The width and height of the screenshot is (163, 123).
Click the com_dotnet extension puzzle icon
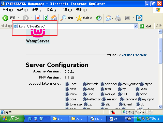click(120, 84)
